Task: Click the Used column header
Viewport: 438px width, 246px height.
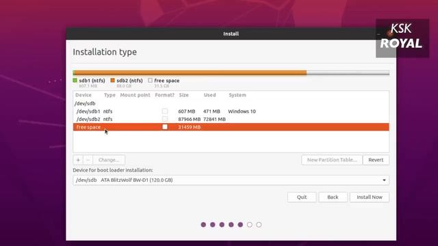Action: point(209,95)
